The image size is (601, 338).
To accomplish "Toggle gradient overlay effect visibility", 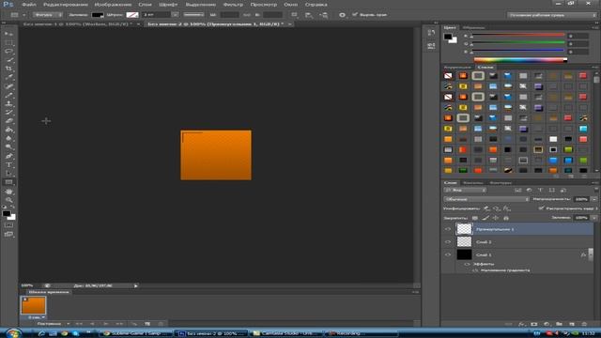I will 475,270.
